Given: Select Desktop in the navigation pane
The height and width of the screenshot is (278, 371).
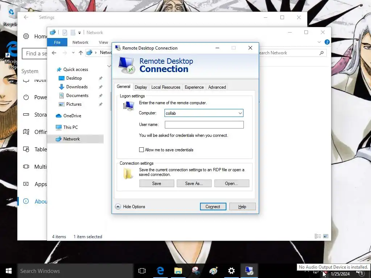Looking at the screenshot, I should tap(74, 78).
